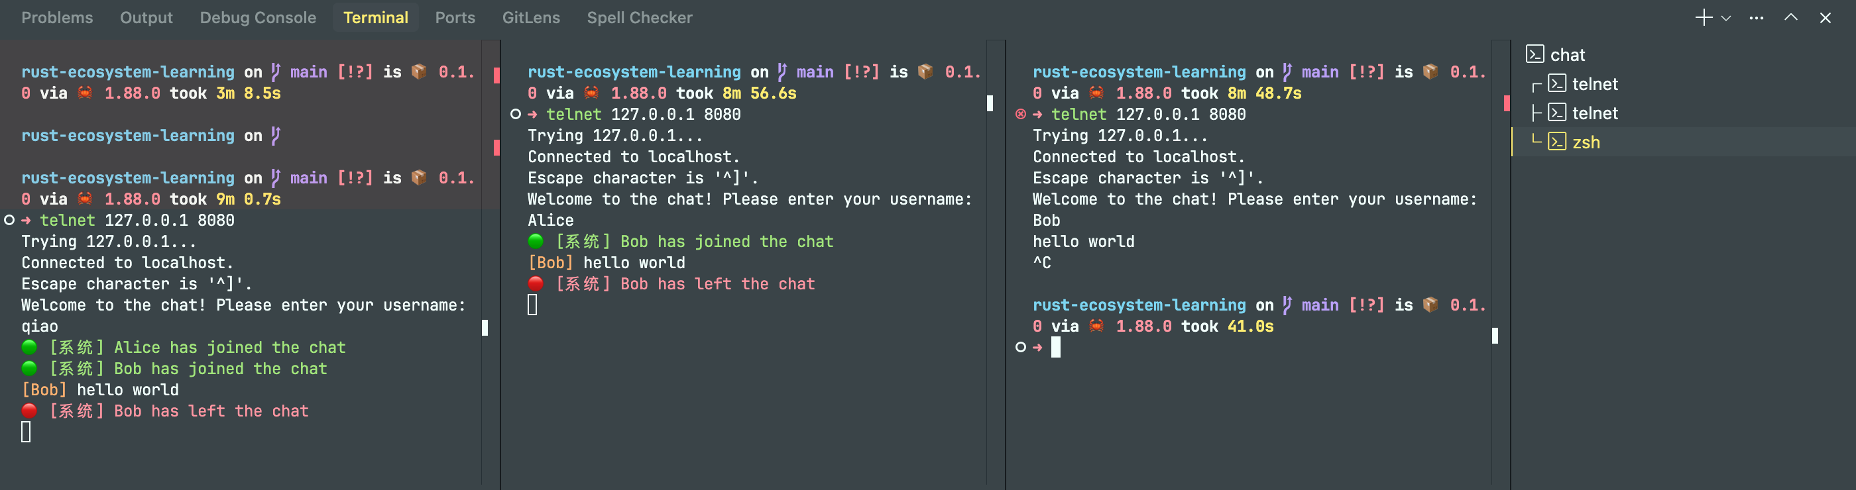Viewport: 1856px width, 490px height.
Task: Select the GitLens tab
Action: [x=531, y=17]
